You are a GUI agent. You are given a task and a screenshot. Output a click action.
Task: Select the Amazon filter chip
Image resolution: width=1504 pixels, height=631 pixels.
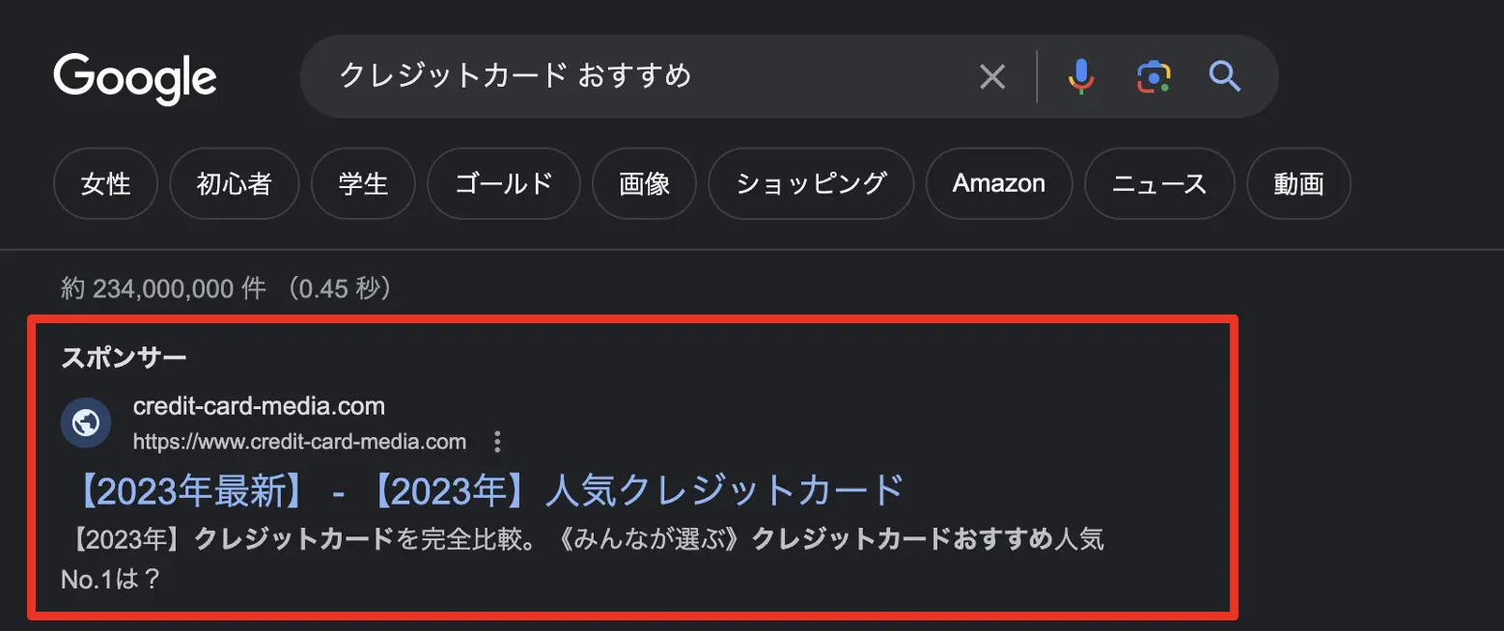coord(999,183)
